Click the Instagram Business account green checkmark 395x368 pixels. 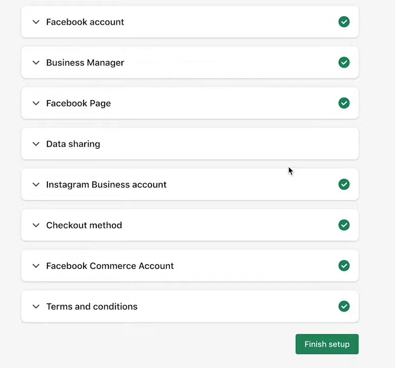[x=344, y=185]
